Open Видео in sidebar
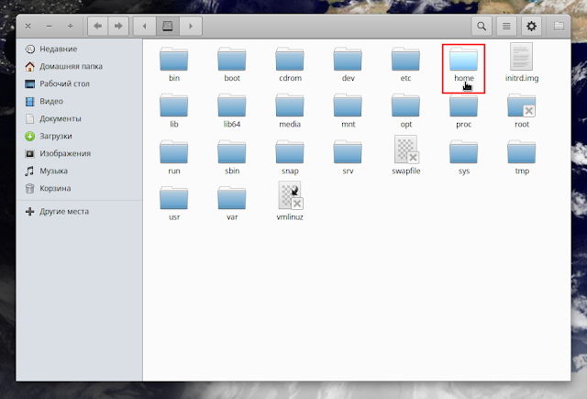Screen dimensions: 587x399 (x=80, y=101)
